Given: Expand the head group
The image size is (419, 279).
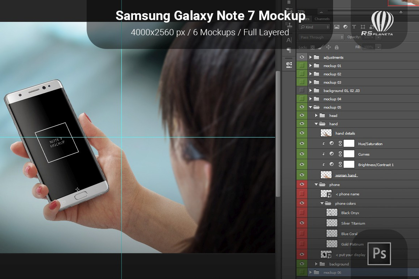Looking at the screenshot, I should point(316,115).
